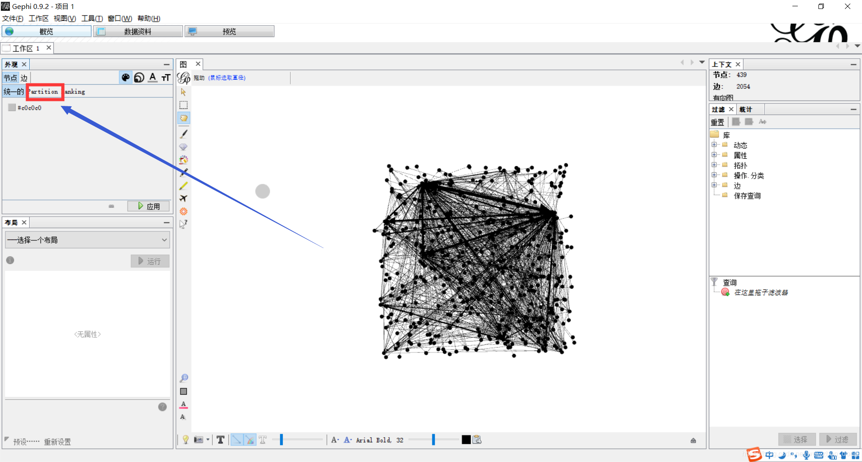
Task: Select the shortest path airplane tool
Action: [183, 198]
